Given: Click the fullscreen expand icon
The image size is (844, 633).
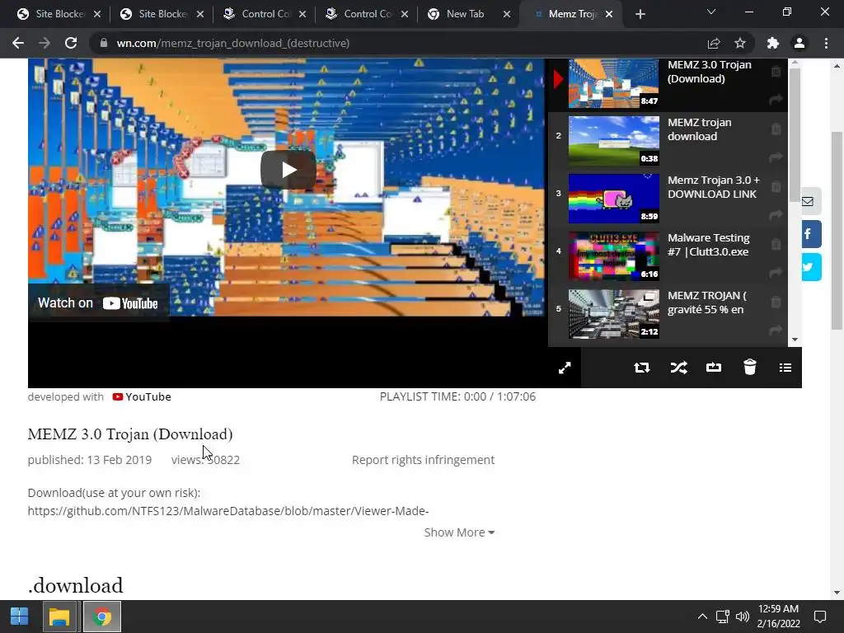Looking at the screenshot, I should (x=565, y=368).
